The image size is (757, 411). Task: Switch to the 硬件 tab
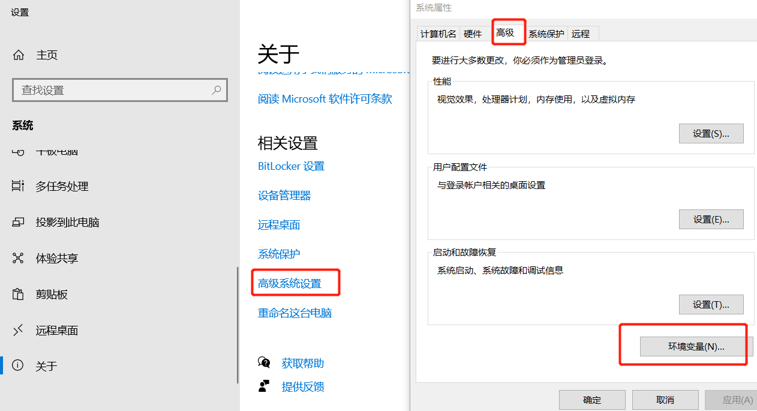coord(473,34)
